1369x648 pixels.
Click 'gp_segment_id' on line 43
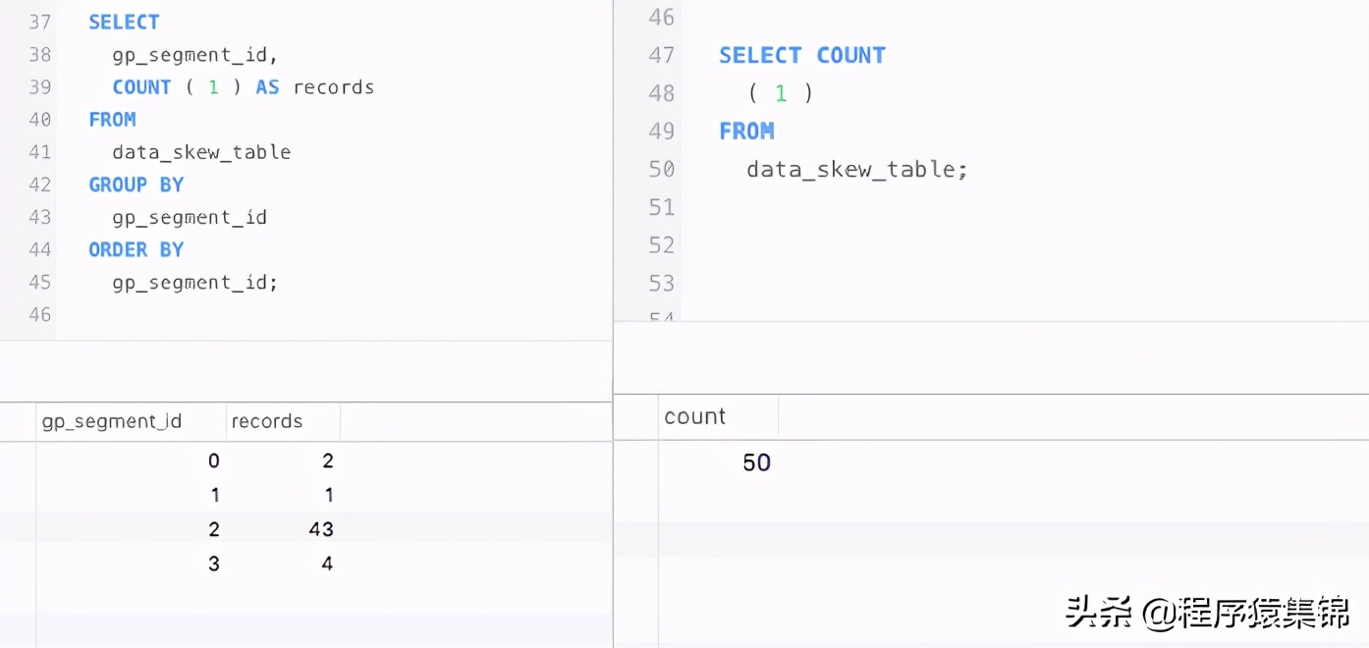click(x=190, y=217)
